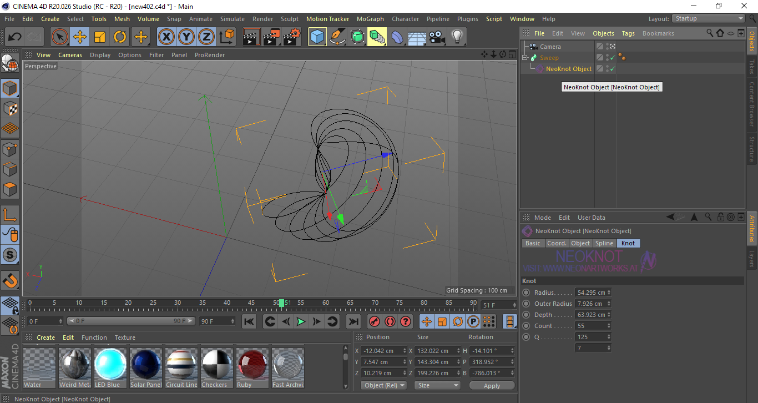Toggle Parameter keyframe recording P
Screen dimensions: 758x403
pyautogui.click(x=473, y=321)
